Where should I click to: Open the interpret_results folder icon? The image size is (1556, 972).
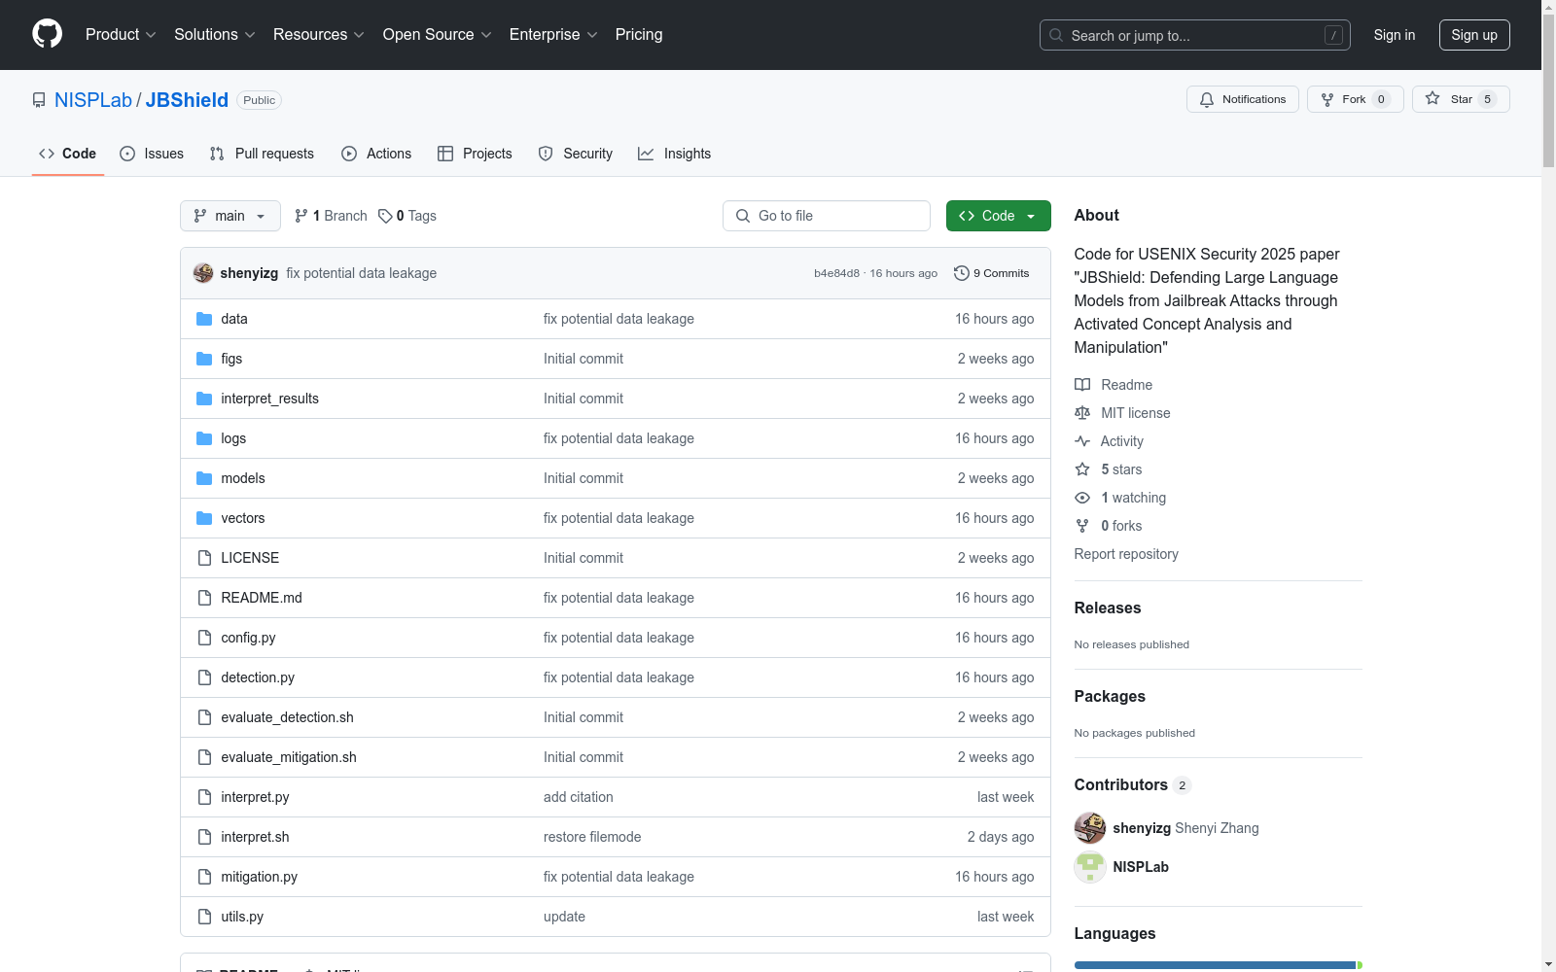[x=204, y=399]
